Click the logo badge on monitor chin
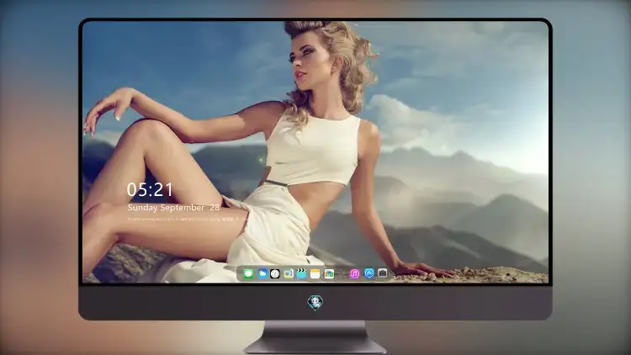This screenshot has height=355, width=631. pyautogui.click(x=315, y=302)
